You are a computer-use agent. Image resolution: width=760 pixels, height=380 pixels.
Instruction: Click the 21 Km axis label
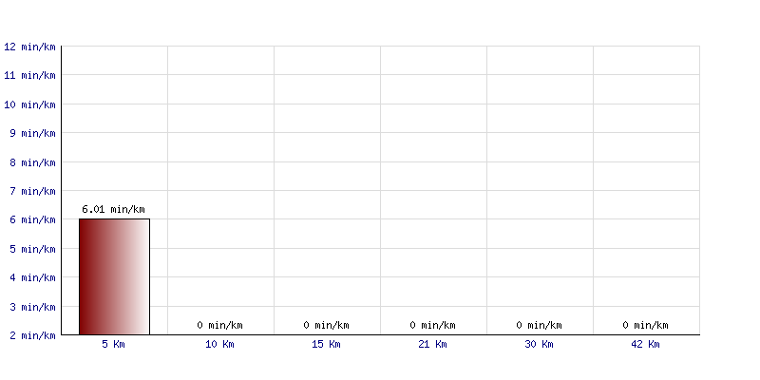(x=433, y=344)
